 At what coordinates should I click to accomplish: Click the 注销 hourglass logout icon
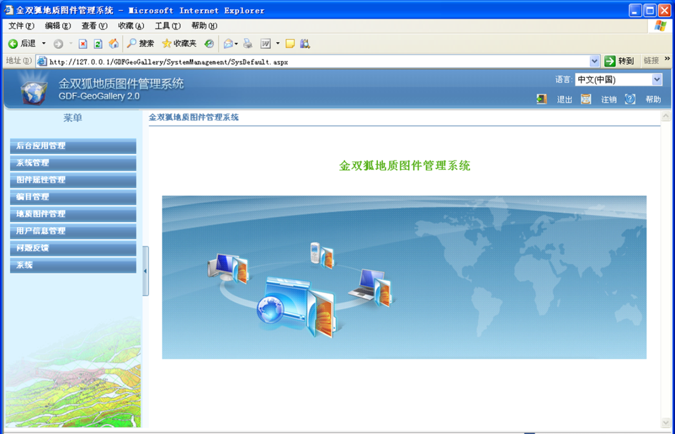pos(586,99)
